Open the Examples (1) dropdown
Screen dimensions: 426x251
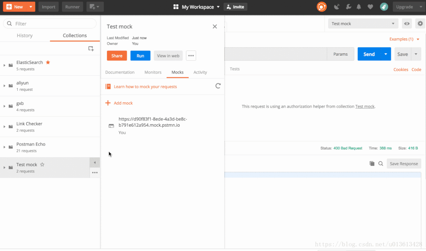(404, 39)
